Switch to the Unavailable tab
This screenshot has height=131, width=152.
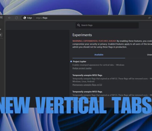coord(149,55)
